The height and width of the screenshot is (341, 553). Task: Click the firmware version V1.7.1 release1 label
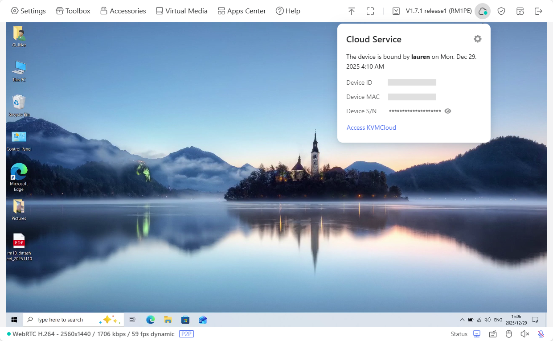coord(438,11)
